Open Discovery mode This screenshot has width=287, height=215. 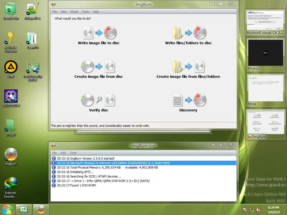pyautogui.click(x=188, y=103)
